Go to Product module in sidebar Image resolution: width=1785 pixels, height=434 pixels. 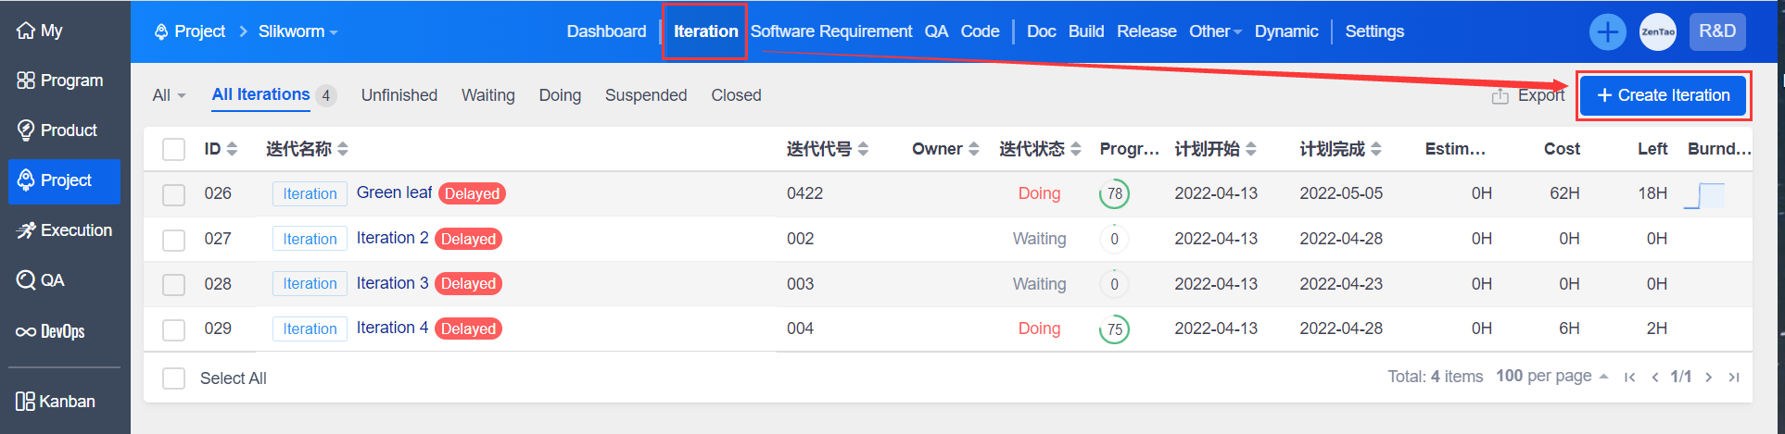coord(57,130)
